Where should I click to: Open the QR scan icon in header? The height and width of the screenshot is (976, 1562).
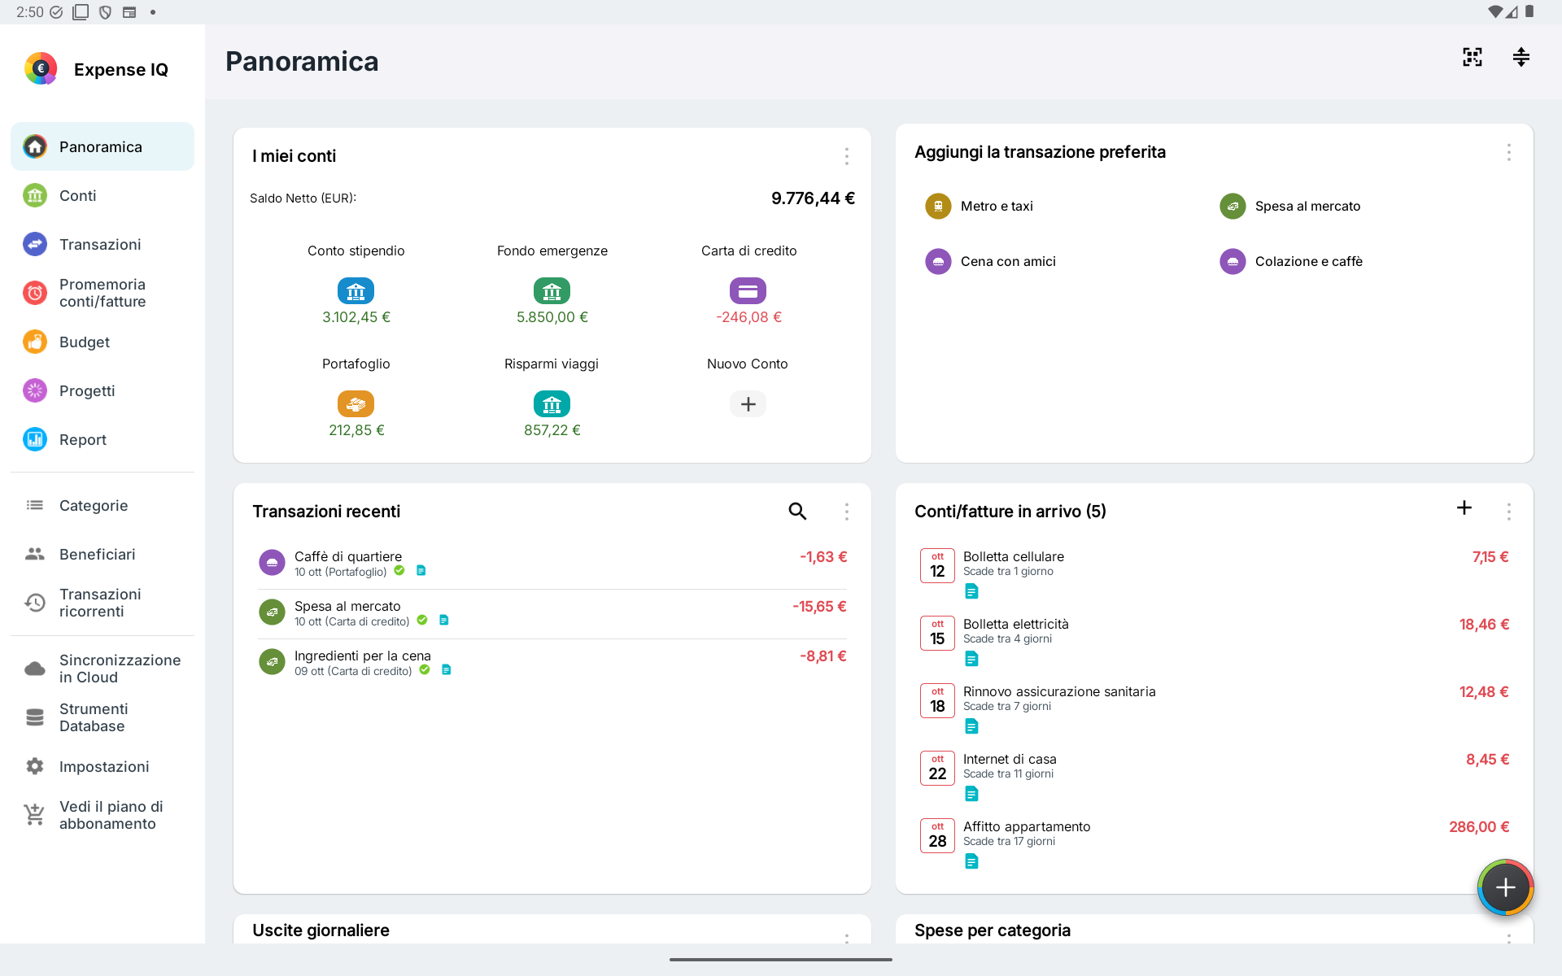(1472, 57)
